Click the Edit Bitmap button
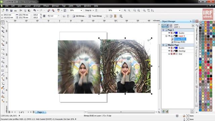 click(x=79, y=16)
